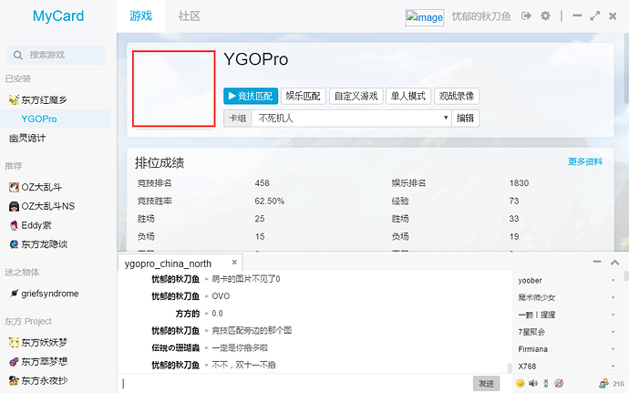This screenshot has height=393, width=629.
Task: Click the 竞技胜率 value 62.50%
Action: pyautogui.click(x=270, y=202)
